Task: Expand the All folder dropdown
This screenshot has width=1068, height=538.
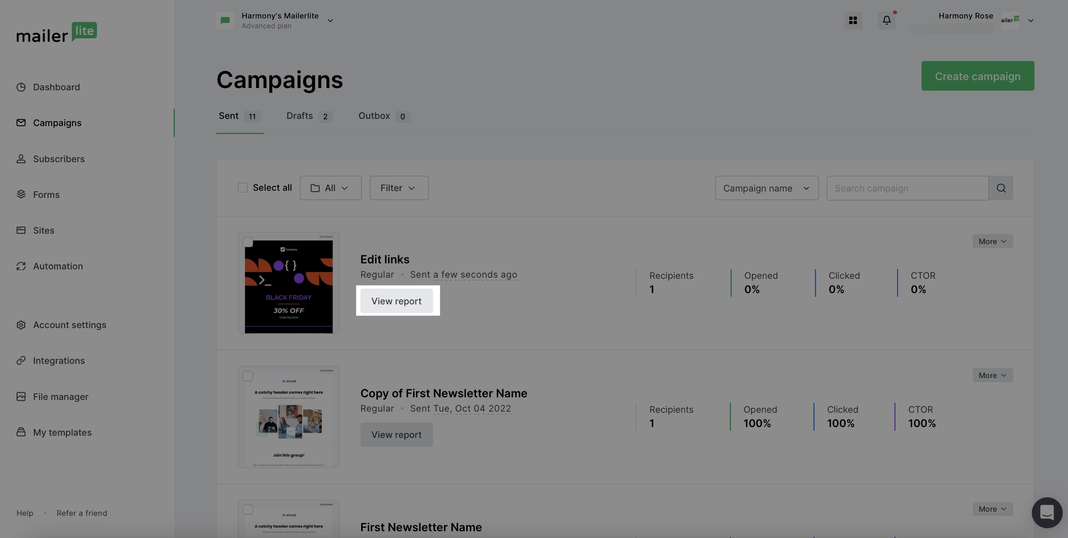Action: pyautogui.click(x=330, y=188)
